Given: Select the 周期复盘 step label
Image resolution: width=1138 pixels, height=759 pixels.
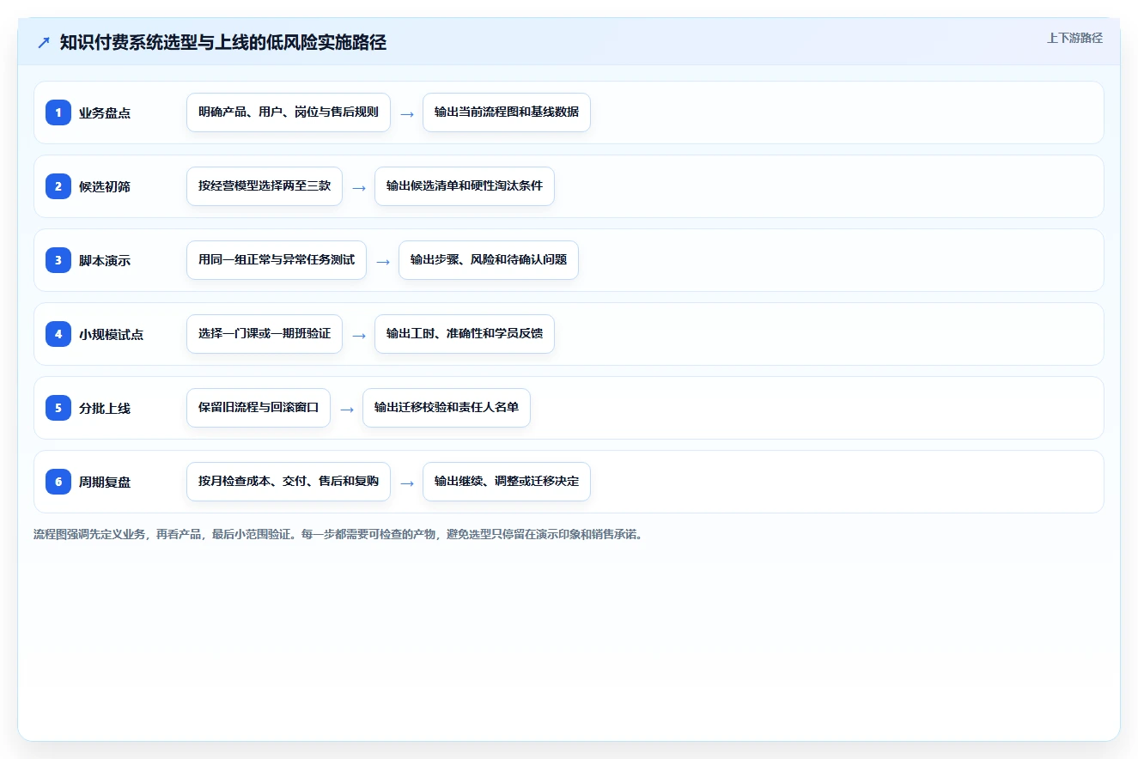Looking at the screenshot, I should coord(105,482).
